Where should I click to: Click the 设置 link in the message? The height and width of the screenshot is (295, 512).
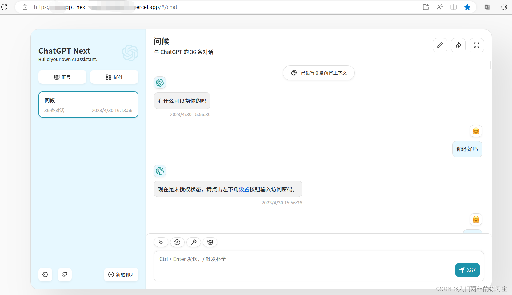point(244,189)
